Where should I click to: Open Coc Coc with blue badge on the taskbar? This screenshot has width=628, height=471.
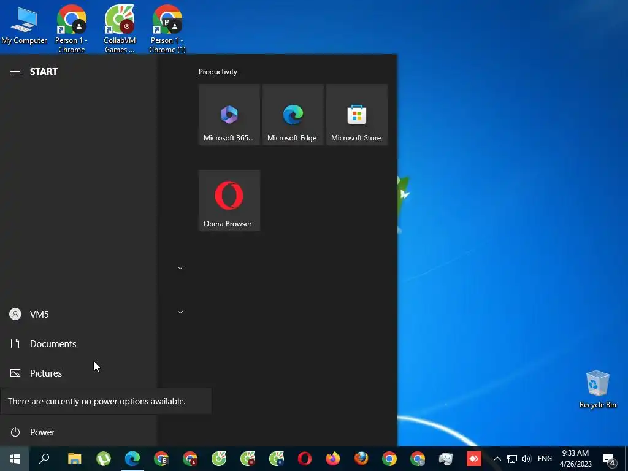pos(277,459)
